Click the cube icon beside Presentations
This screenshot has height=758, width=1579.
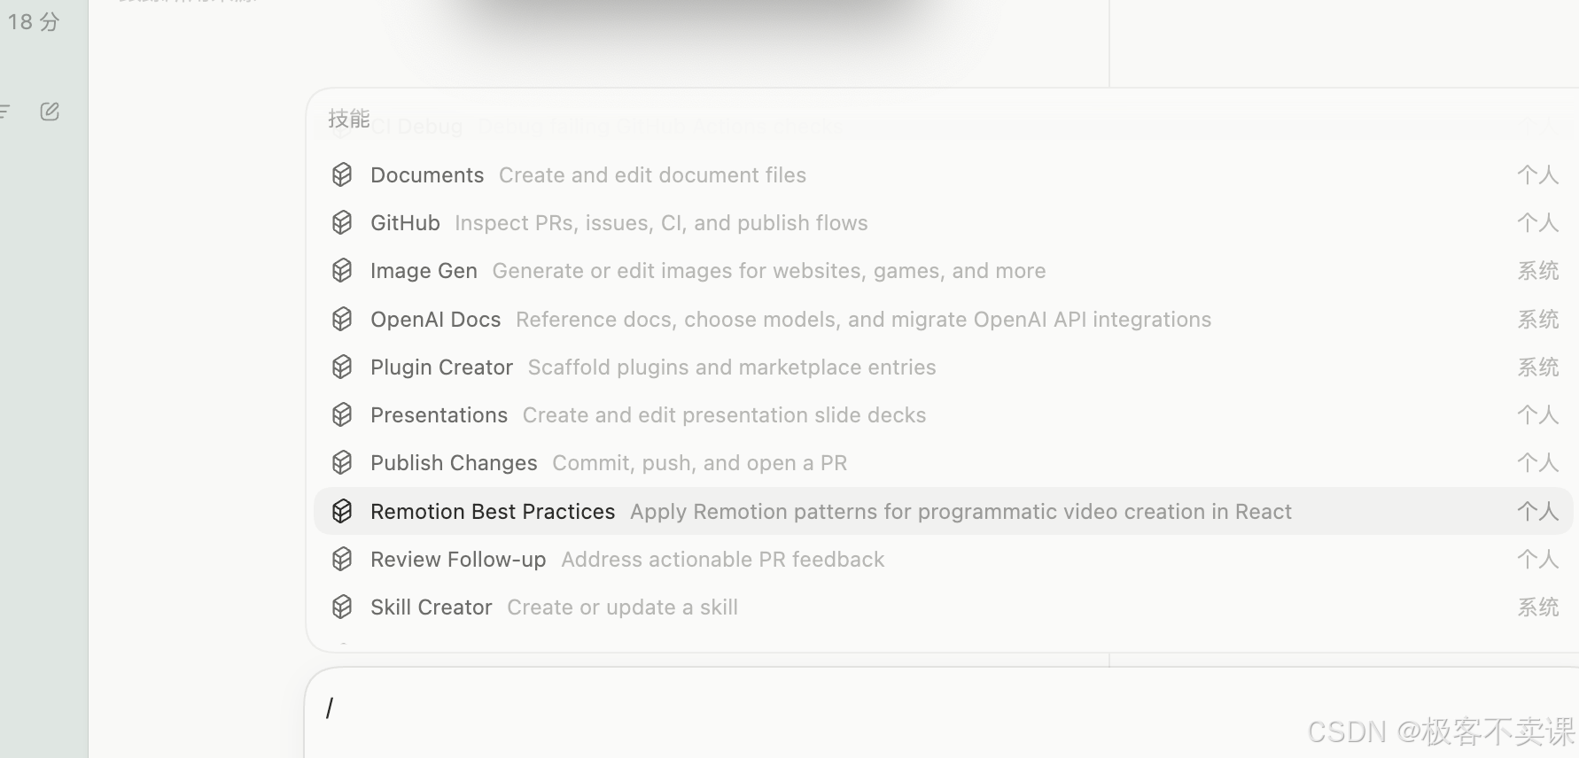tap(342, 414)
